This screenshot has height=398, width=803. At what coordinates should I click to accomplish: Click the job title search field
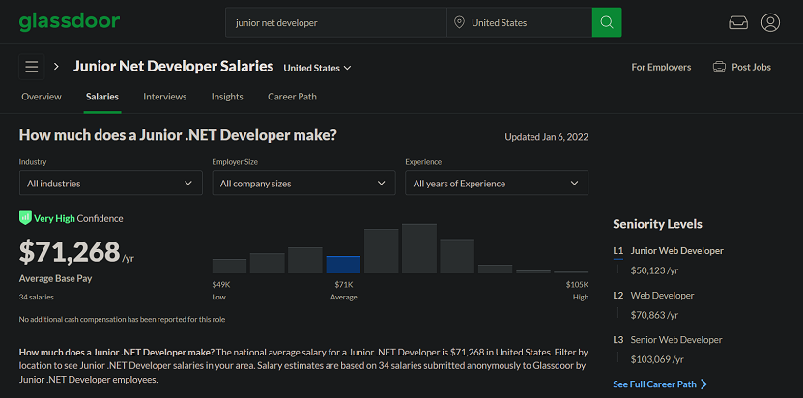tap(336, 22)
